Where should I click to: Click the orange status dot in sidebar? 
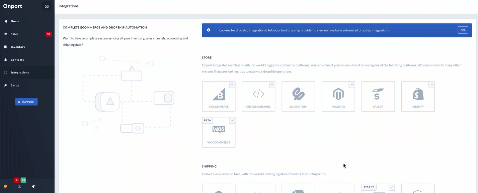click(x=5, y=186)
